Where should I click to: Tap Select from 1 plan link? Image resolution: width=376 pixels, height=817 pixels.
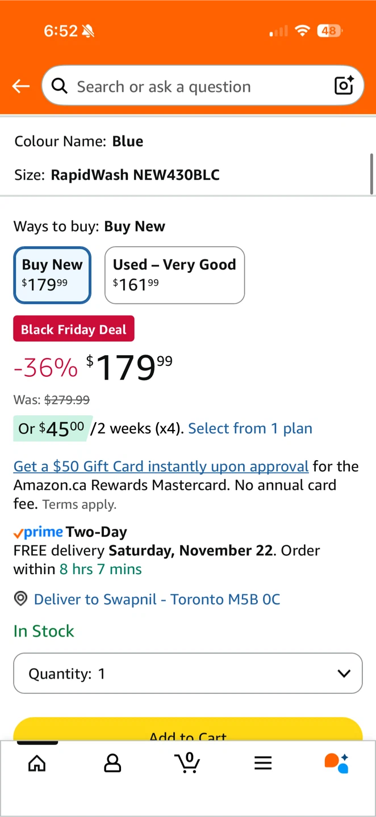pyautogui.click(x=250, y=428)
